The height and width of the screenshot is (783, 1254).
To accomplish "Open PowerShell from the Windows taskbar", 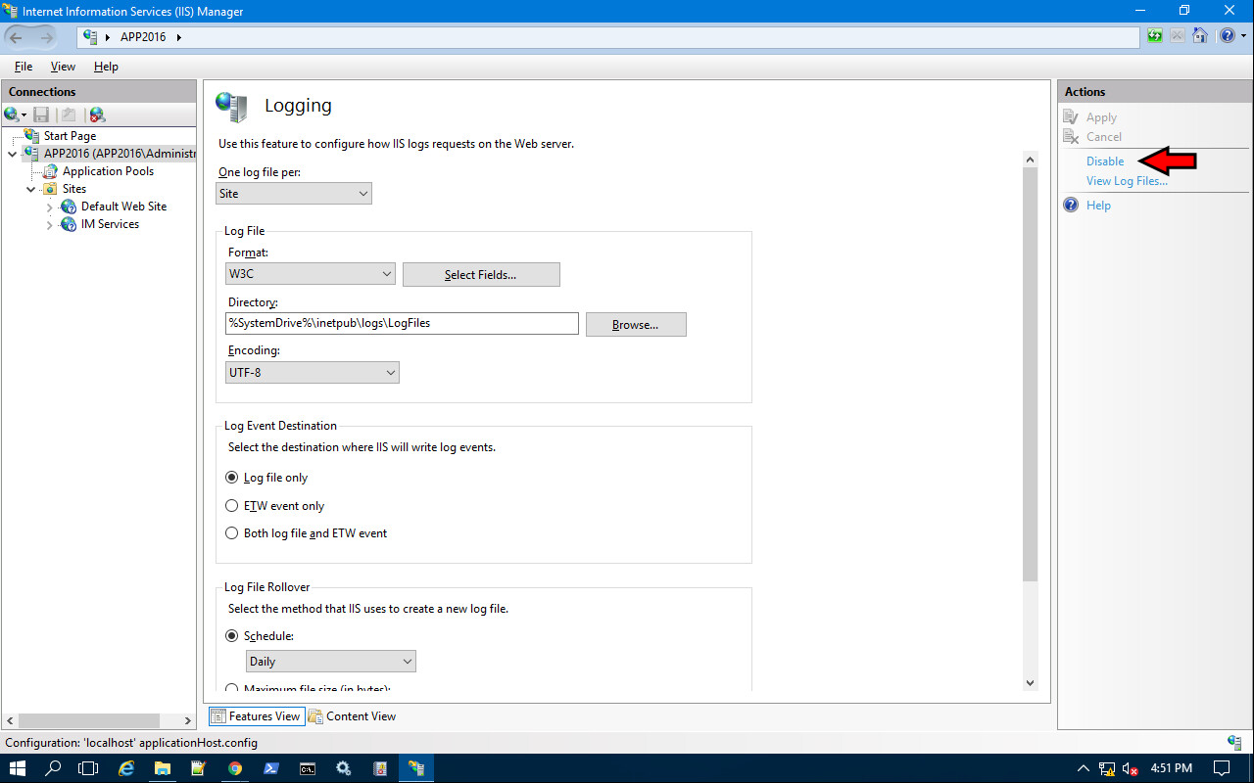I will click(271, 768).
